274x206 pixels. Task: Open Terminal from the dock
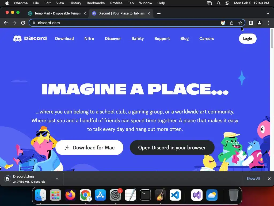pos(145,195)
